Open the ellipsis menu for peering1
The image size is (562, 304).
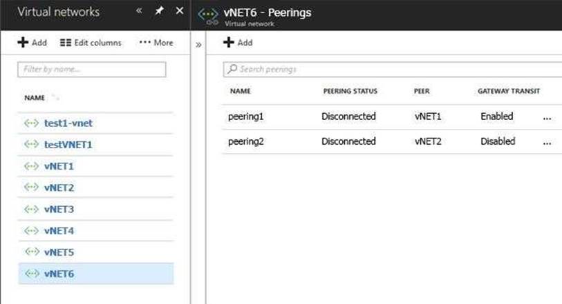(x=547, y=117)
